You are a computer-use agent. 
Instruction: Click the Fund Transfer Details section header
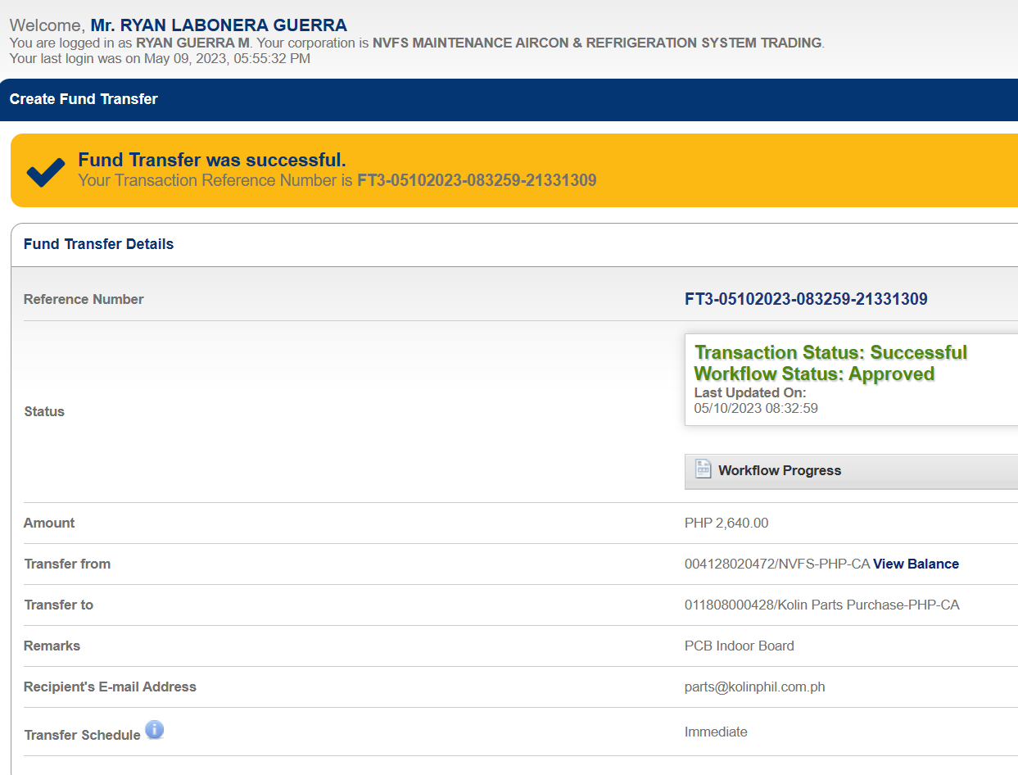(98, 244)
